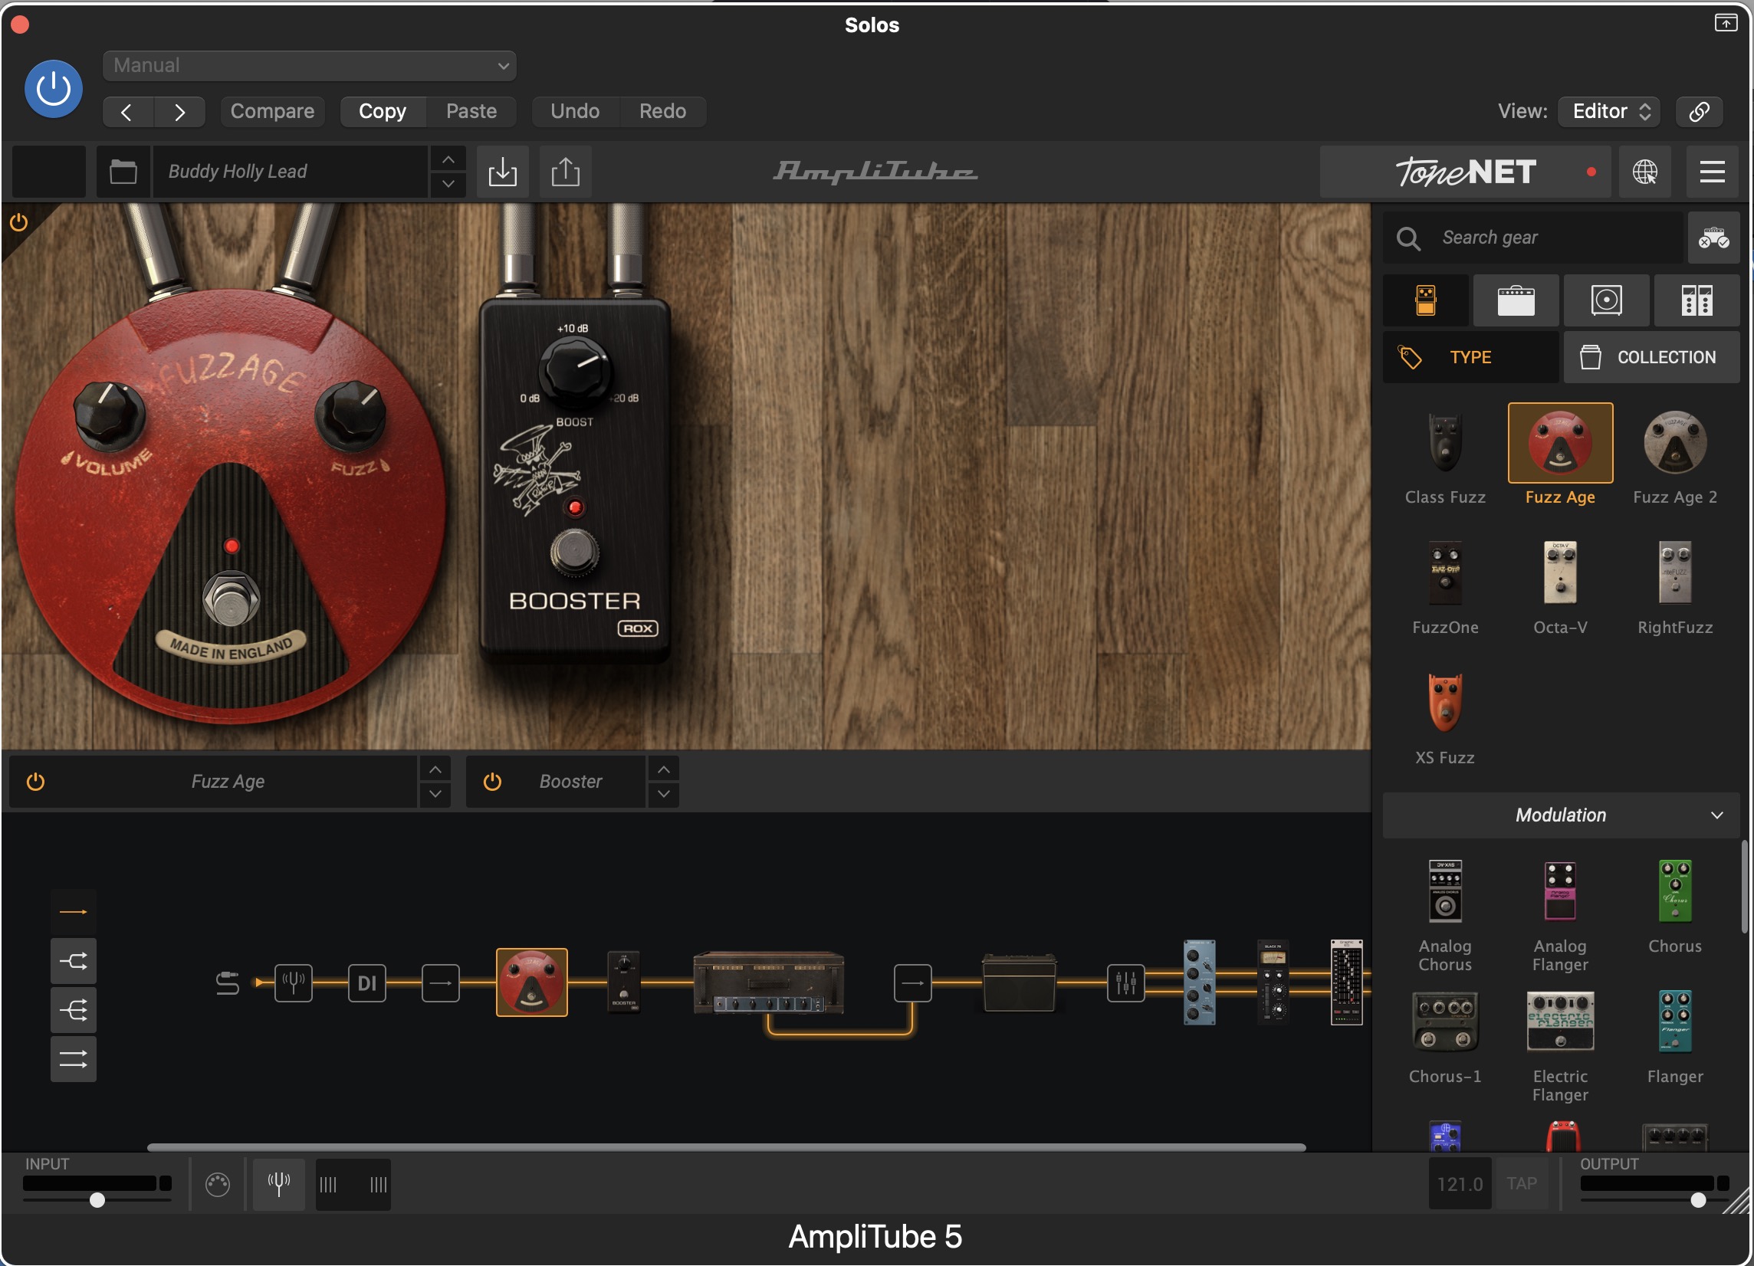Click the gear filter icon beside search
This screenshot has height=1266, width=1754.
click(1714, 238)
